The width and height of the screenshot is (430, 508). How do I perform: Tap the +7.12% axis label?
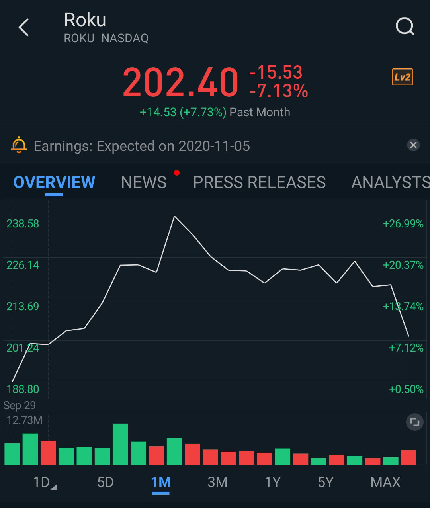pos(406,348)
